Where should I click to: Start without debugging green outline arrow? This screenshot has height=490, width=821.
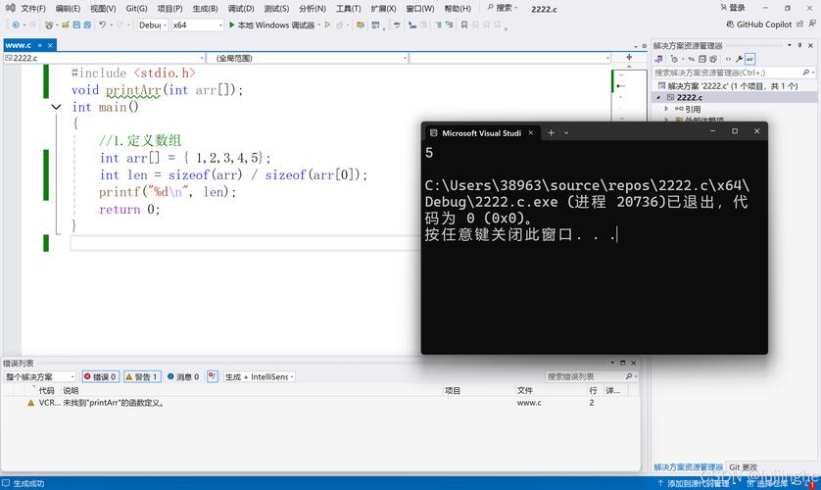(328, 24)
